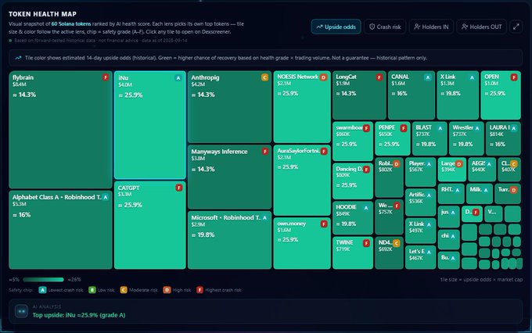Viewport: 532px width, 333px height.
Task: Open the CANAL tile
Action: pos(412,95)
